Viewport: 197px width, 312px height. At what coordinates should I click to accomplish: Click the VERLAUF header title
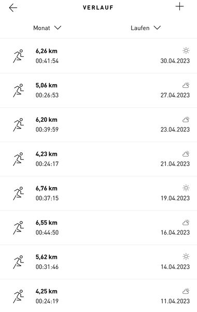[x=98, y=8]
